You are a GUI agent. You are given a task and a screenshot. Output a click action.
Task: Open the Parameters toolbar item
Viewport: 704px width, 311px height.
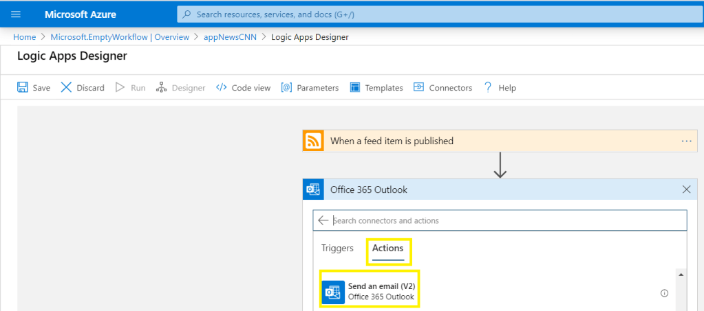click(x=310, y=88)
